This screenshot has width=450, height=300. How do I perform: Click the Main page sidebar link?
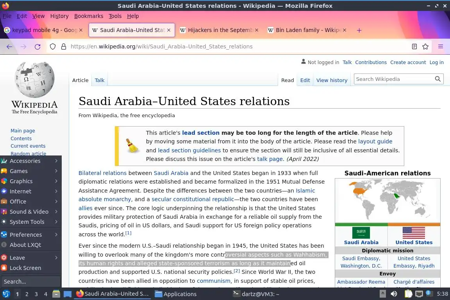point(23,130)
